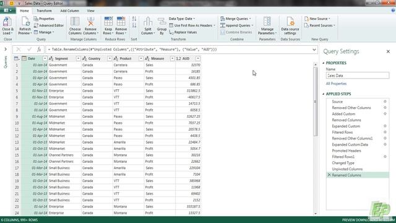
Task: Open the Date column filter dropdown
Action: pyautogui.click(x=45, y=58)
